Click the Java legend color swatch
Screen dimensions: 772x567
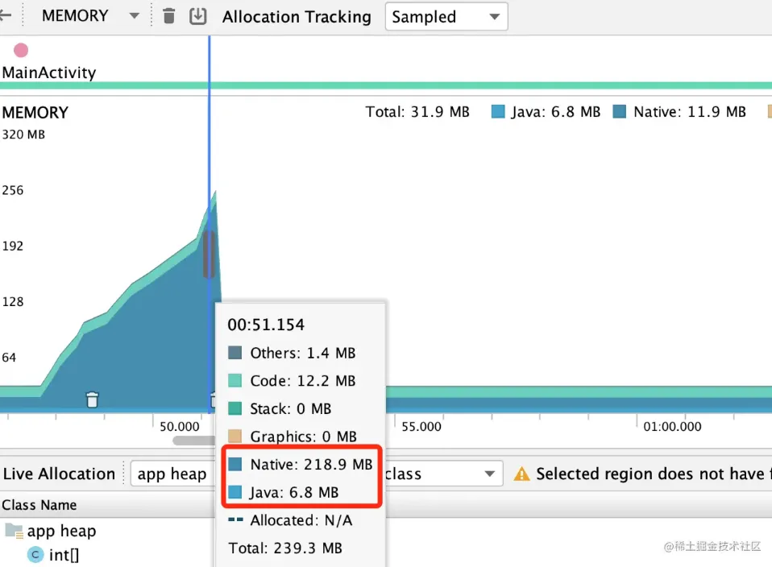pos(498,112)
